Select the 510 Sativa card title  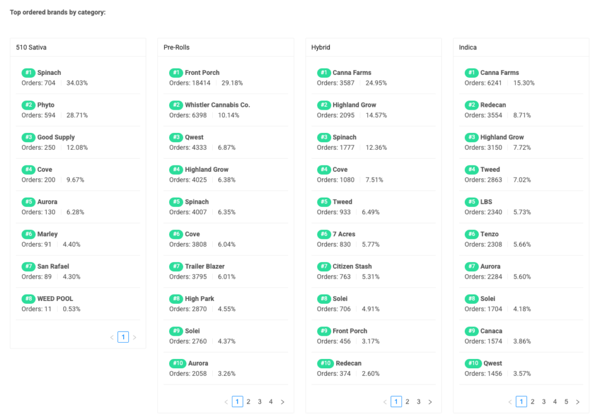point(31,48)
